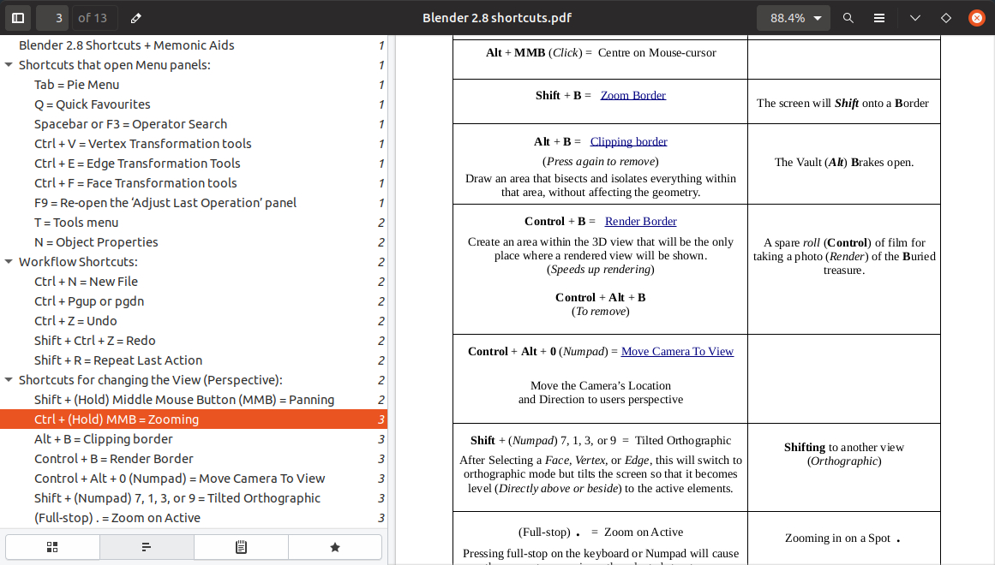This screenshot has height=565, width=995.
Task: Go to 'Alt + B = Clipping border' outline entry
Action: 194,439
